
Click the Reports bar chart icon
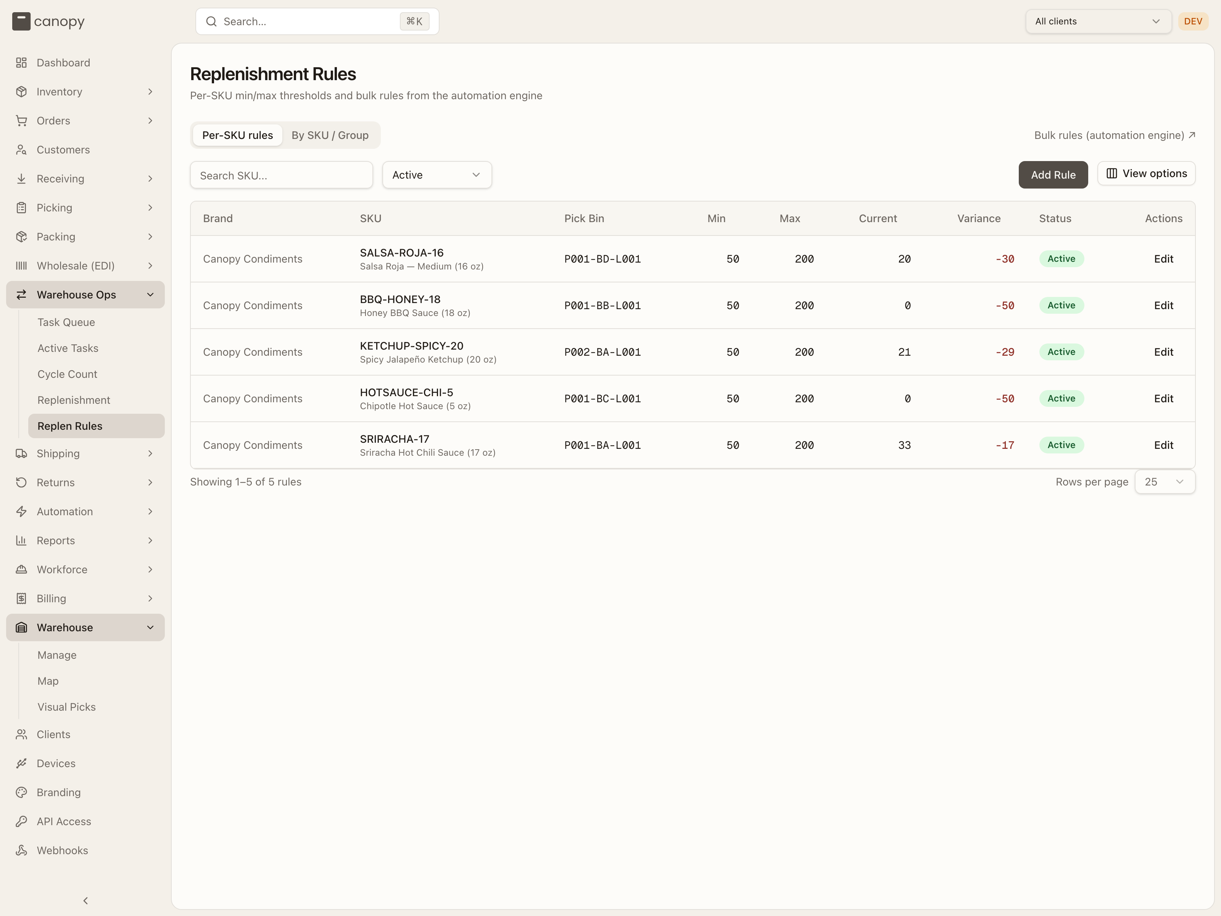coord(21,540)
